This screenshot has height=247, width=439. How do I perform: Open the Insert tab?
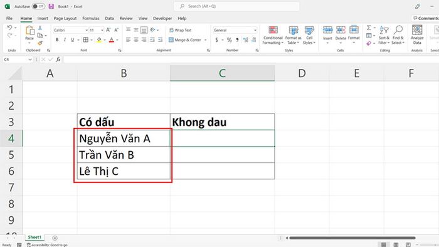click(x=43, y=18)
